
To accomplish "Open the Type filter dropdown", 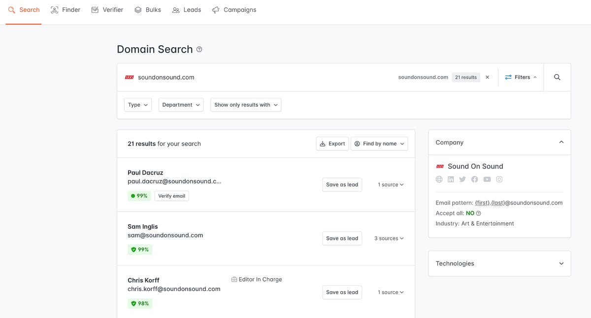I will [137, 105].
